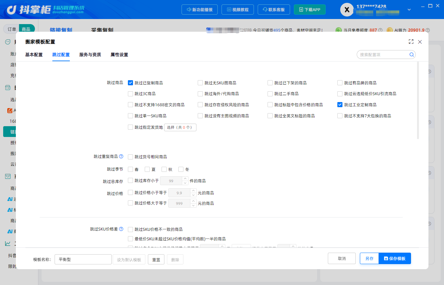Click the search magnifier icon in config search
The height and width of the screenshot is (285, 444).
[x=411, y=55]
